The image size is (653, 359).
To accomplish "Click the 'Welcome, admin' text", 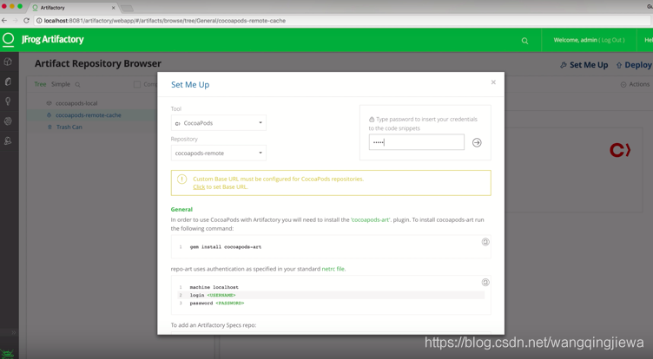I will (x=575, y=40).
